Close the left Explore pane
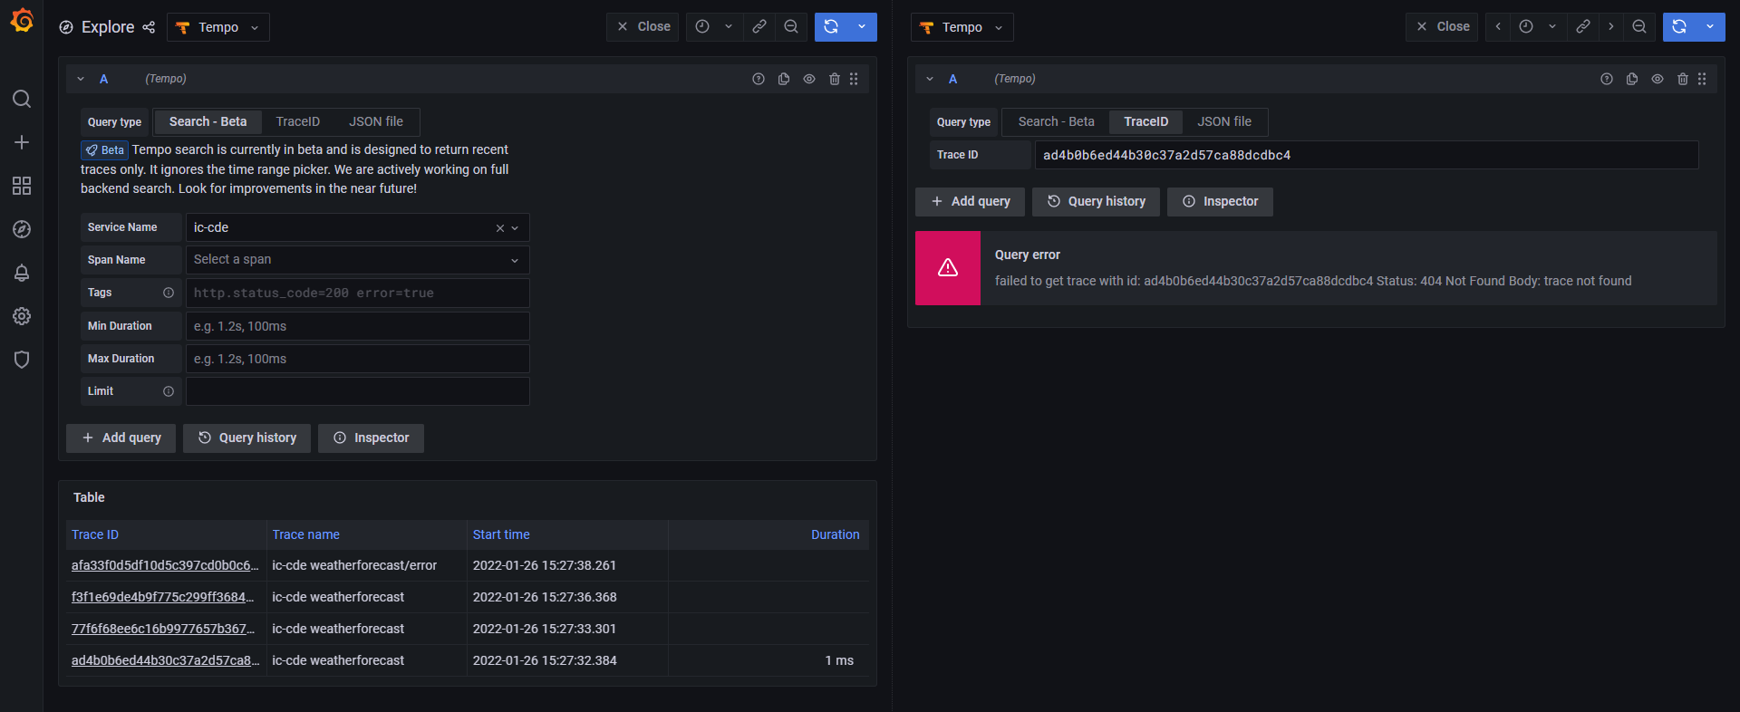 [643, 27]
